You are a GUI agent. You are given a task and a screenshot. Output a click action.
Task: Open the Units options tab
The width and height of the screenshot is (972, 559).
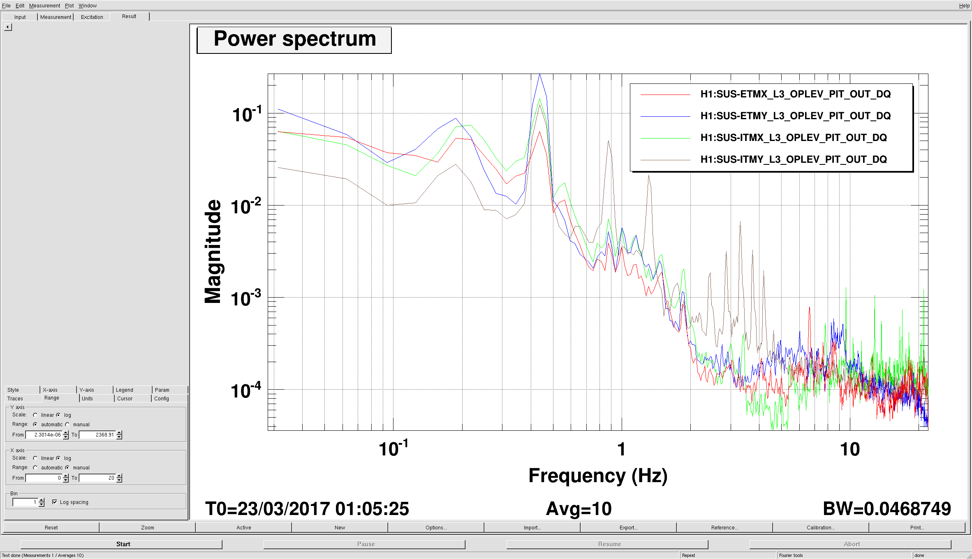click(96, 398)
